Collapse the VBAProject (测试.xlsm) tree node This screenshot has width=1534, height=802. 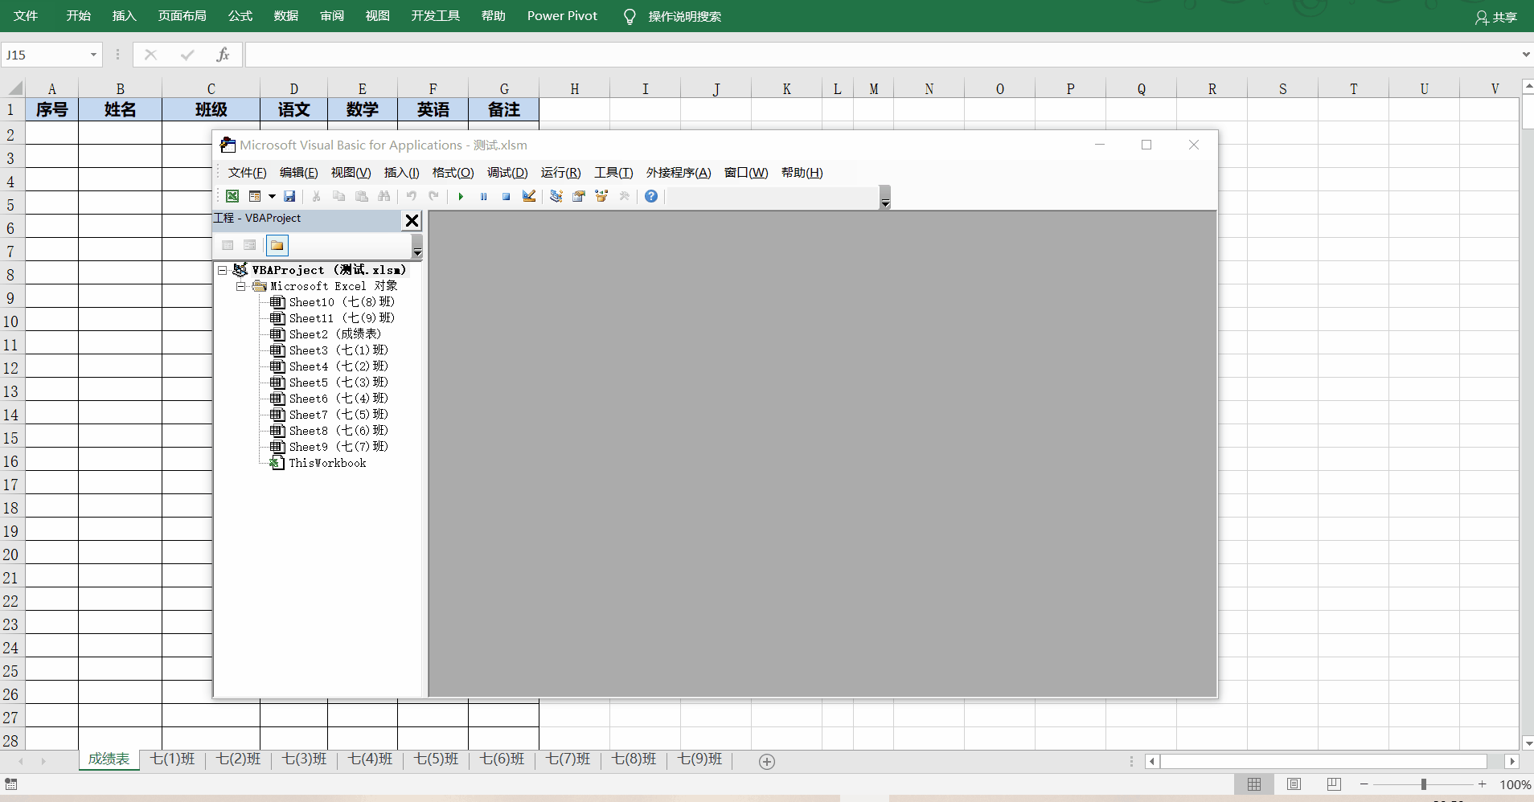click(x=223, y=270)
